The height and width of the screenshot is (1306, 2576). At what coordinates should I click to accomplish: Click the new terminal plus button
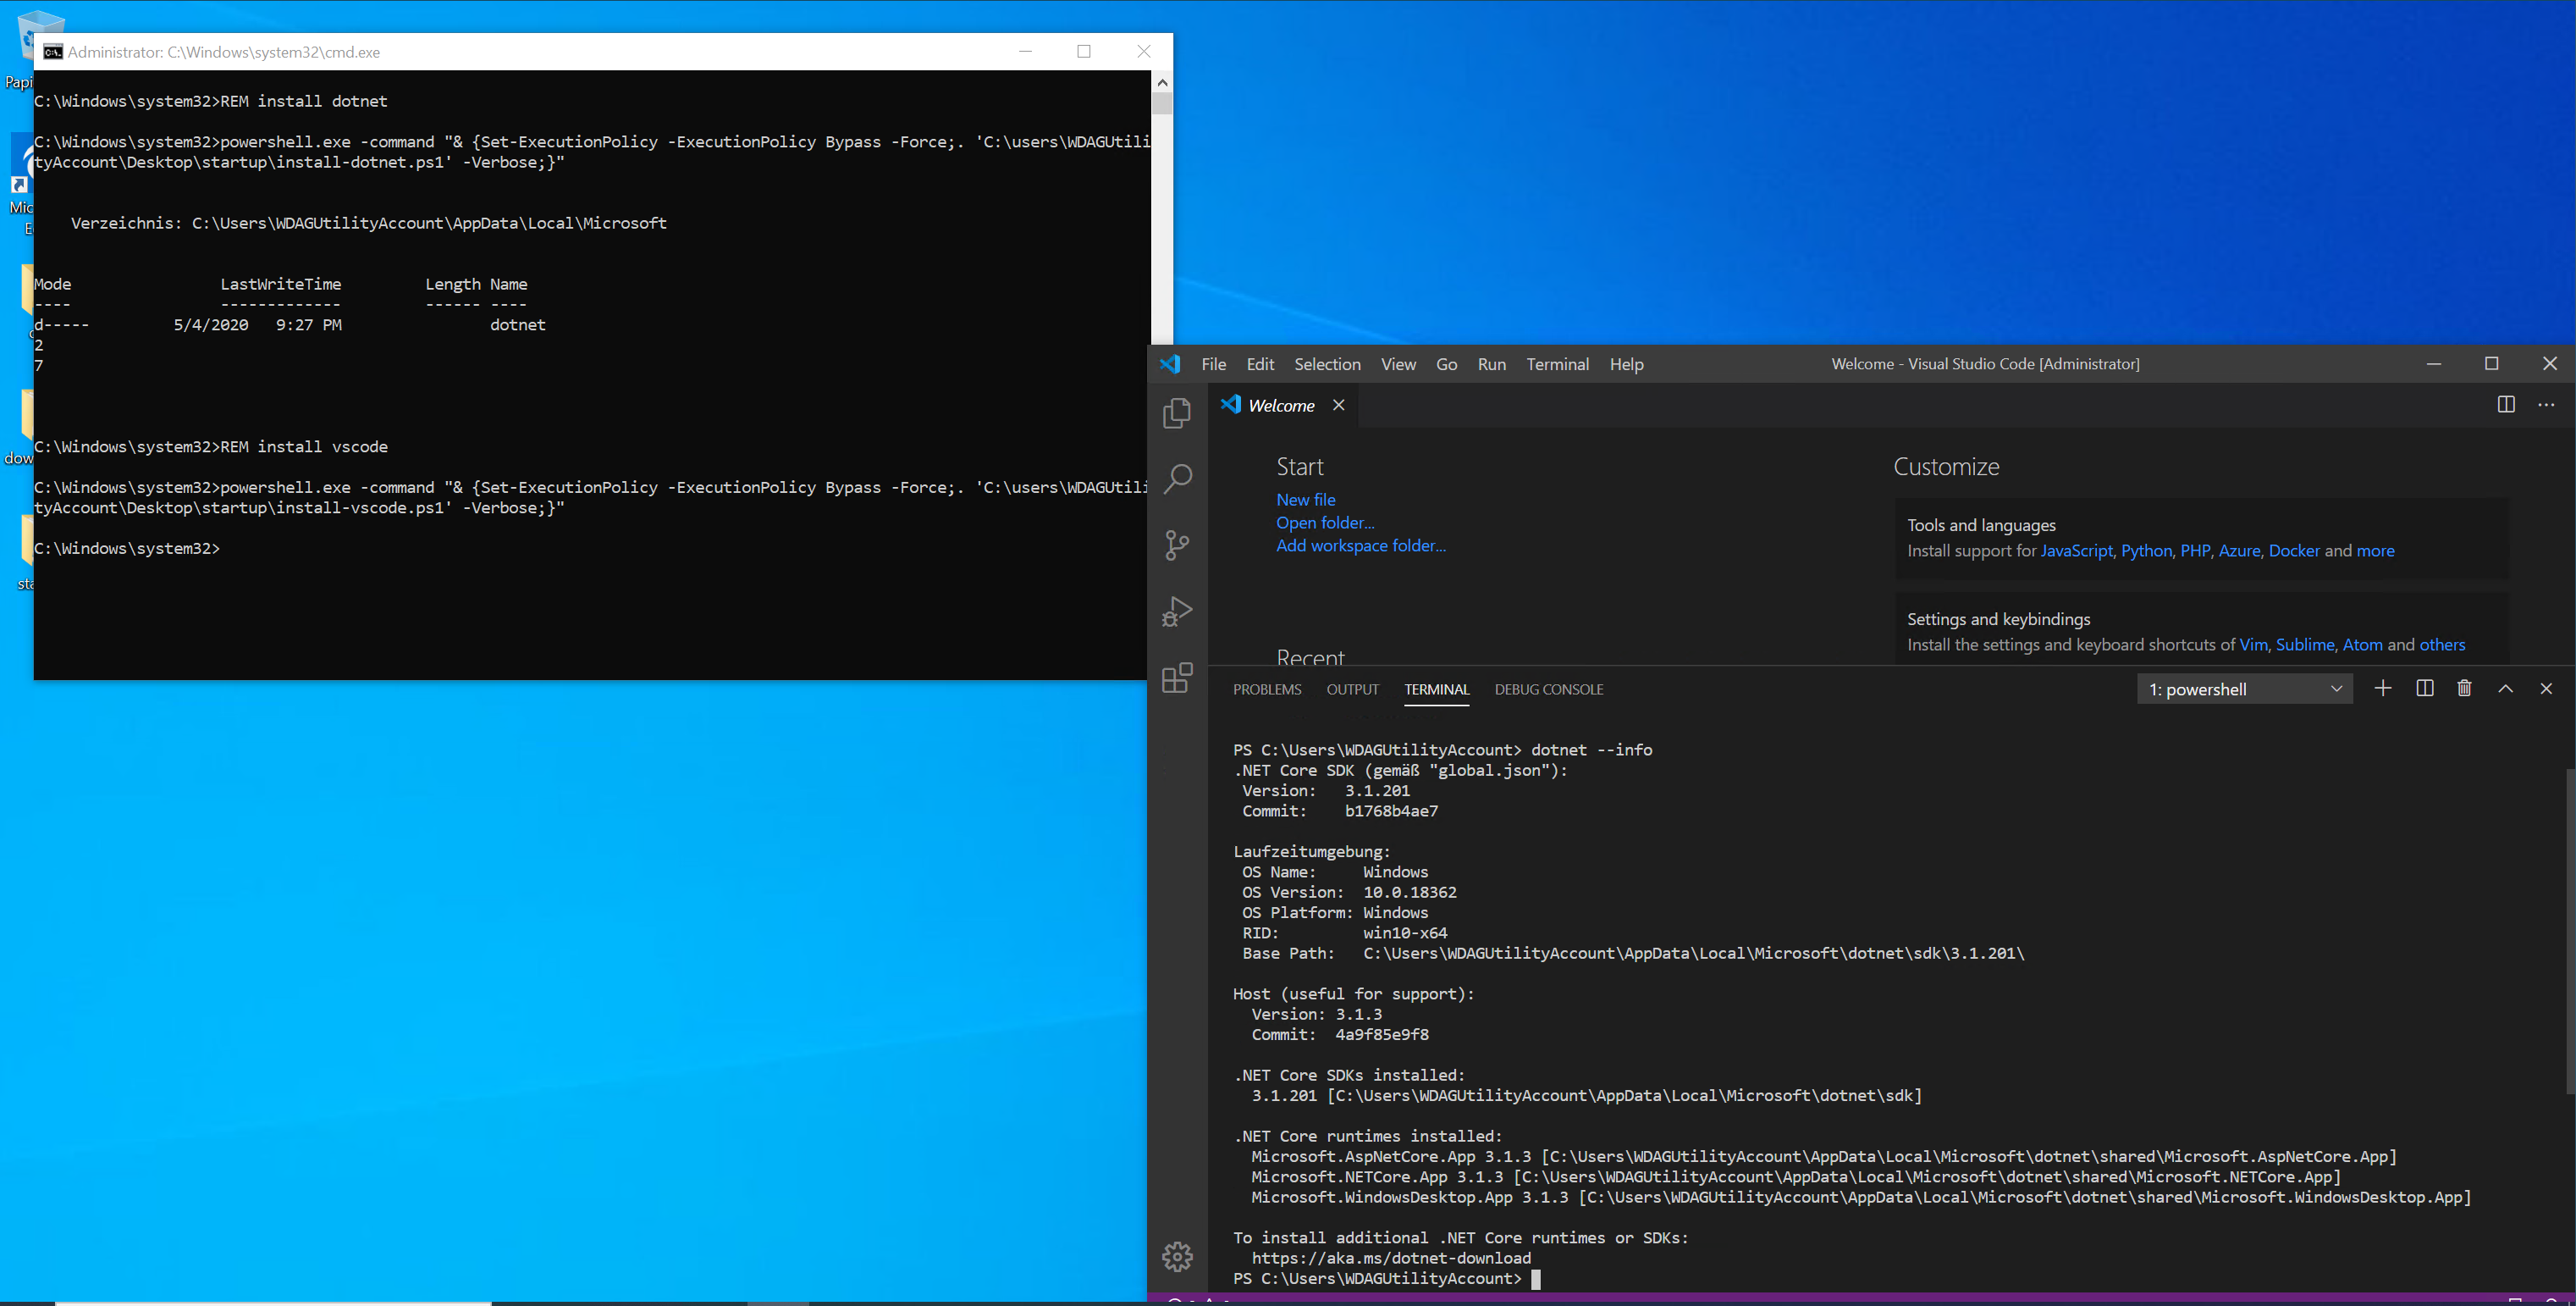click(x=2383, y=689)
